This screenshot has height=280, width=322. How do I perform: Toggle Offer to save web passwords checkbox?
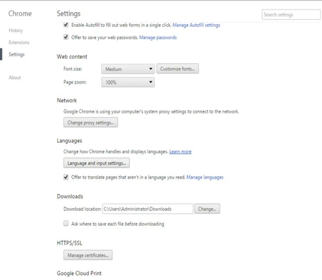point(66,37)
